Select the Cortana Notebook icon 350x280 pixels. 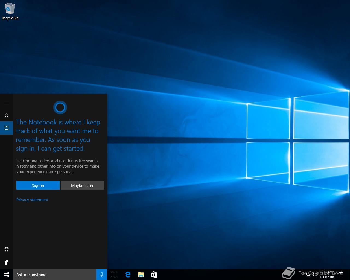7,128
